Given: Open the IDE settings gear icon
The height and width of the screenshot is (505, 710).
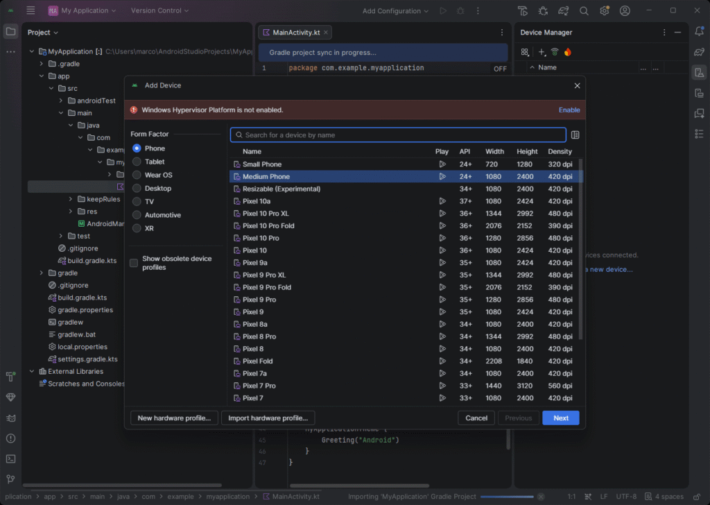Looking at the screenshot, I should [x=605, y=10].
